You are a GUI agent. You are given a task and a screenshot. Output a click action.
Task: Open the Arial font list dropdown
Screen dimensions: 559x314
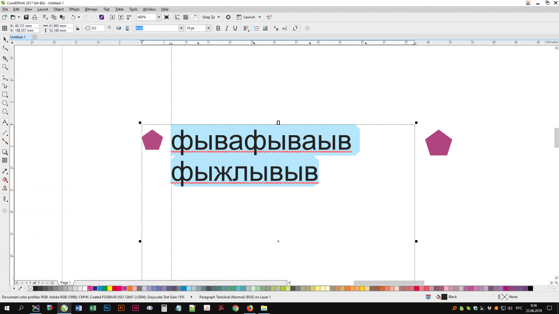181,28
